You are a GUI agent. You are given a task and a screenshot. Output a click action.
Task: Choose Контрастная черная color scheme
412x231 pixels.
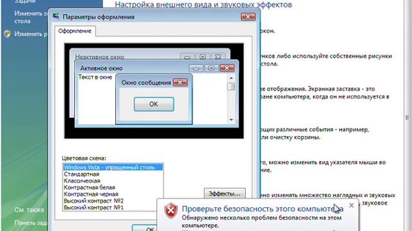point(91,194)
